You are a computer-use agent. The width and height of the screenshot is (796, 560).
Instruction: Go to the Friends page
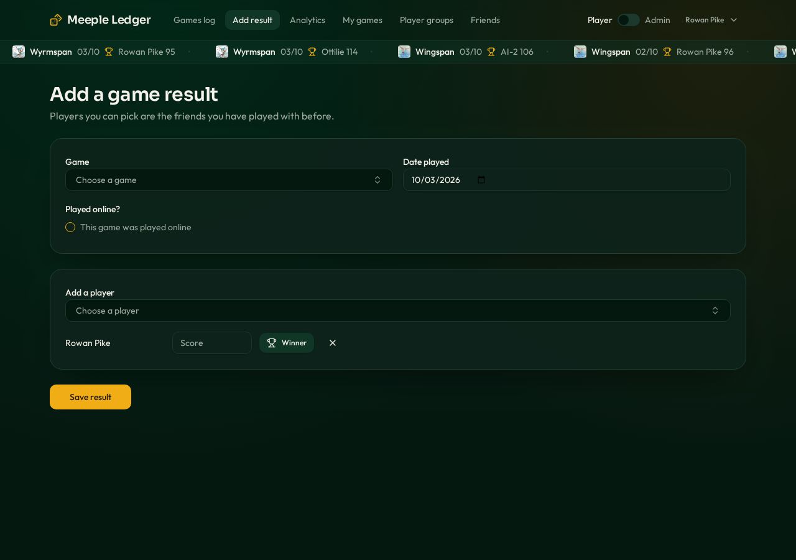485,20
